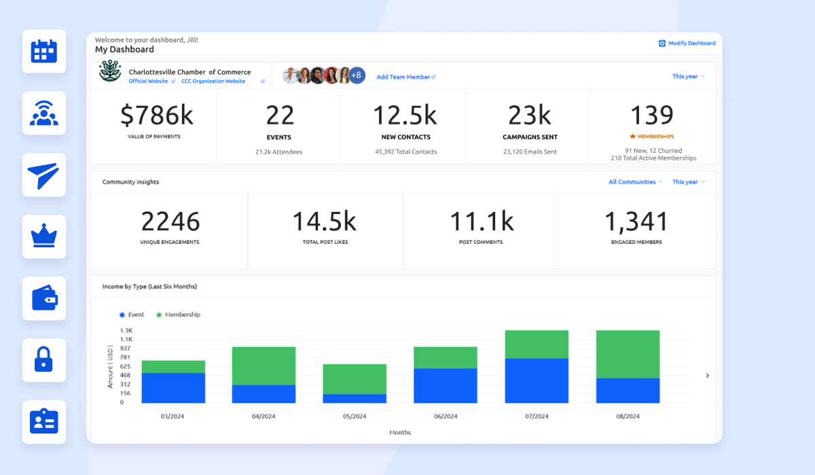
Task: Toggle the Membership legend series
Action: [178, 315]
